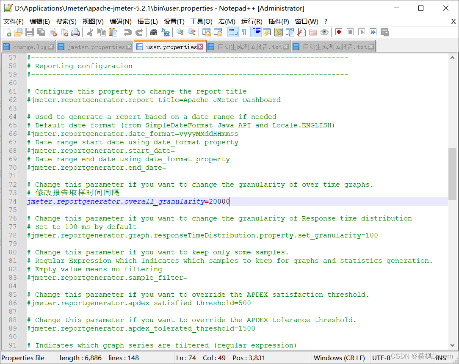
Task: Toggle indent guide display
Action: [x=256, y=32]
